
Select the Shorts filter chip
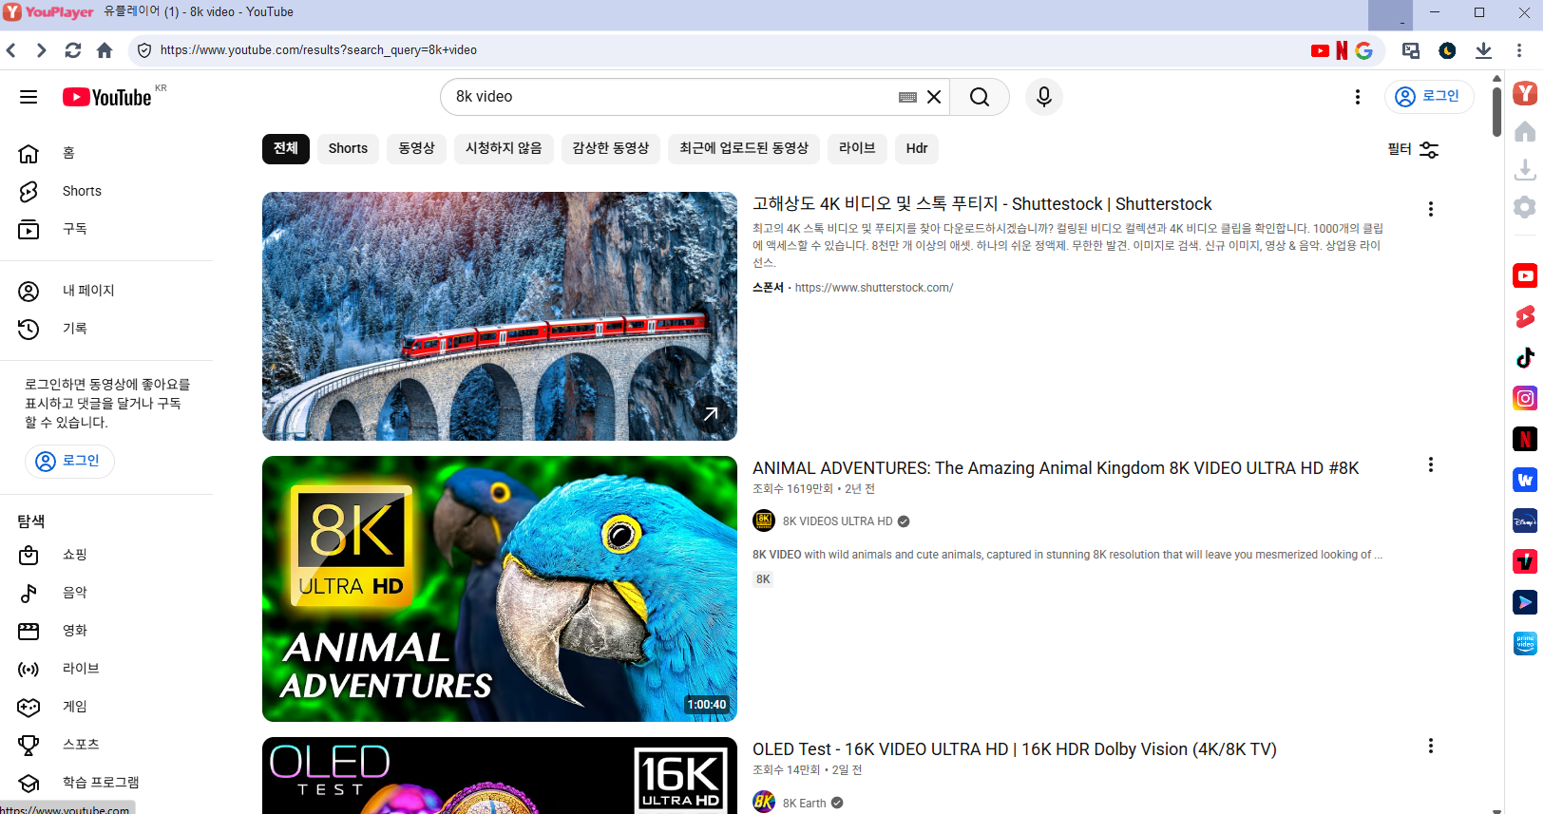pos(348,148)
